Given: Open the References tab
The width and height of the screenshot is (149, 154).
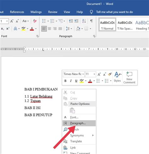Looking at the screenshot, I should click(x=17, y=12).
